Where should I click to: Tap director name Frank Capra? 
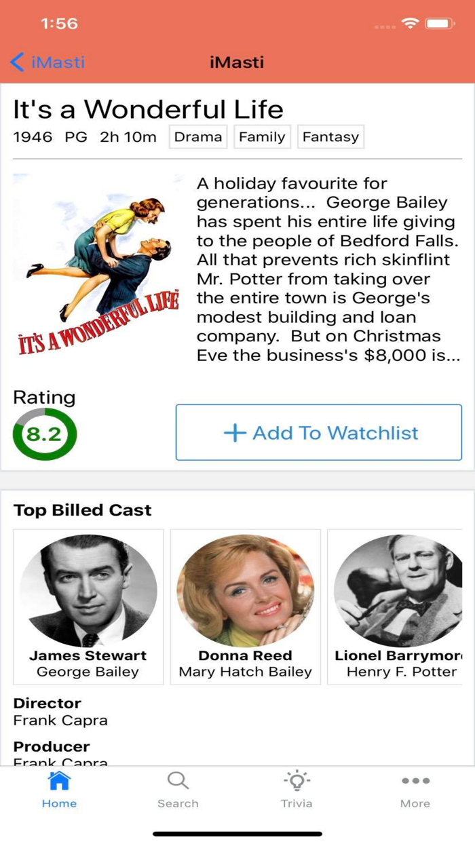[60, 721]
